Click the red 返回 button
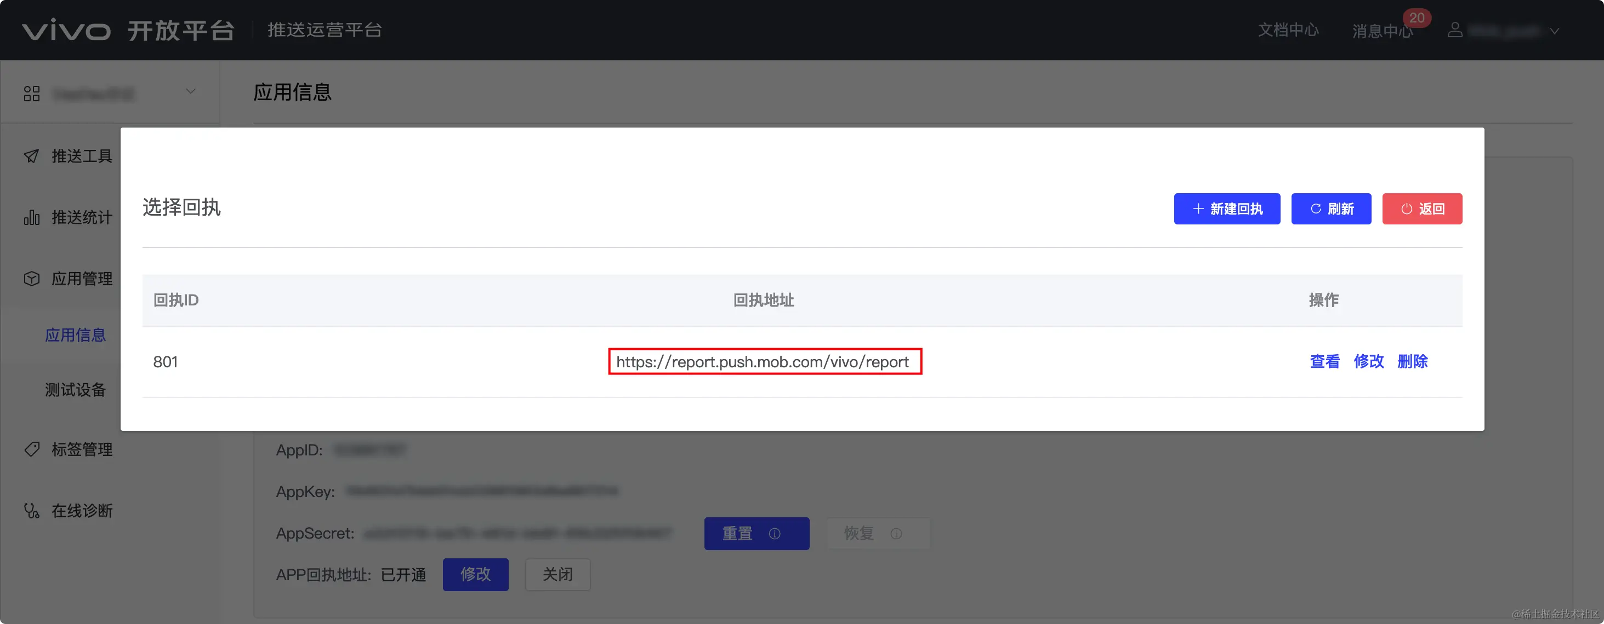This screenshot has height=624, width=1604. click(x=1421, y=209)
